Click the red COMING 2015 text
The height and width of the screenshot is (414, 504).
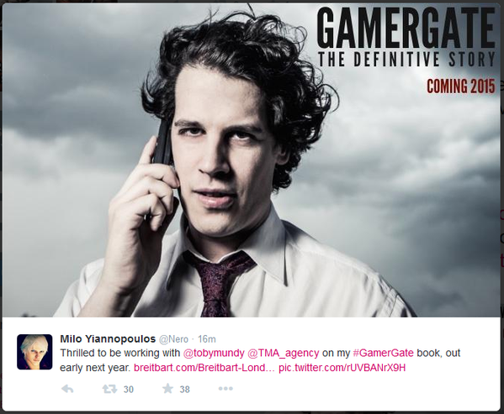(461, 86)
